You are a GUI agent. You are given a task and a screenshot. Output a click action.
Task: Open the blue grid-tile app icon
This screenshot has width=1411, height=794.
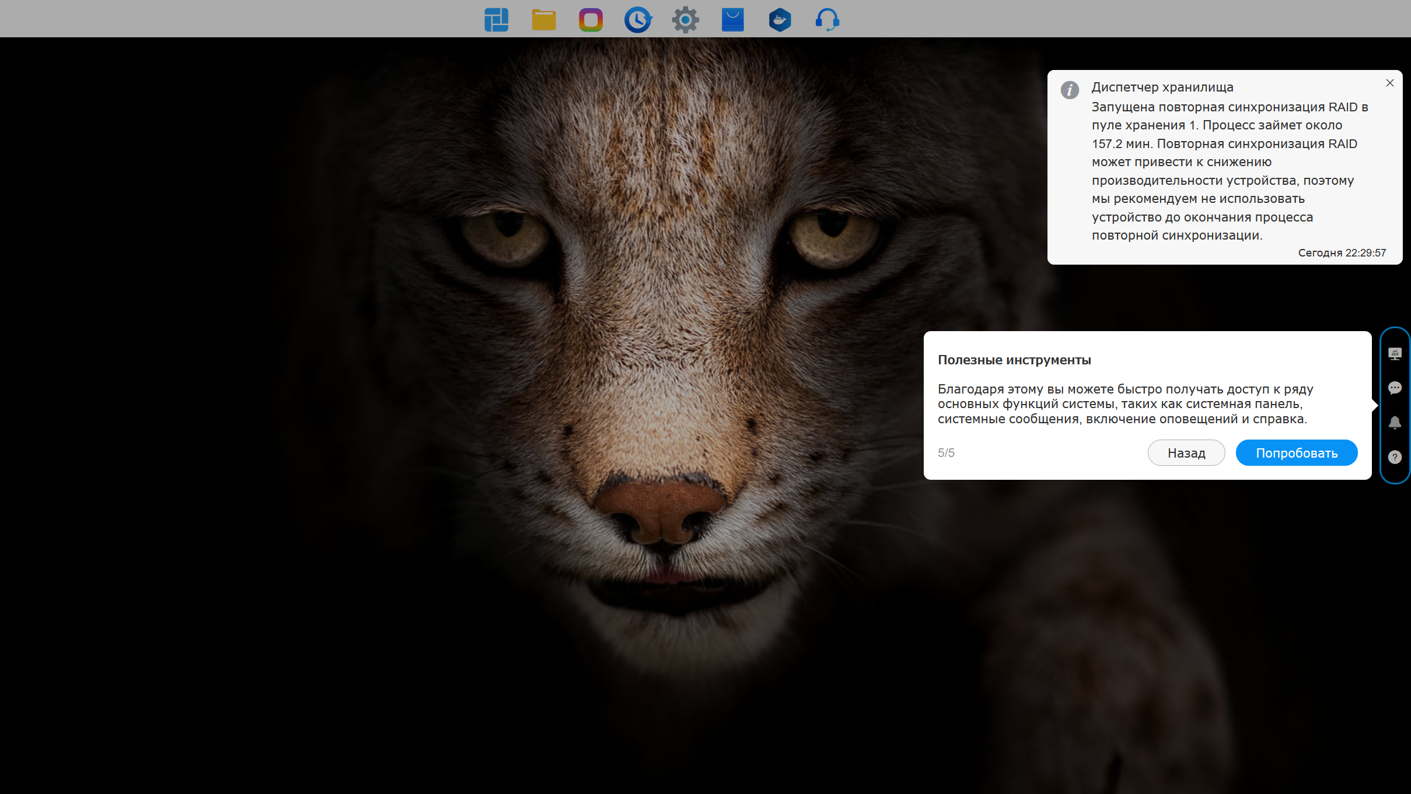(x=496, y=20)
